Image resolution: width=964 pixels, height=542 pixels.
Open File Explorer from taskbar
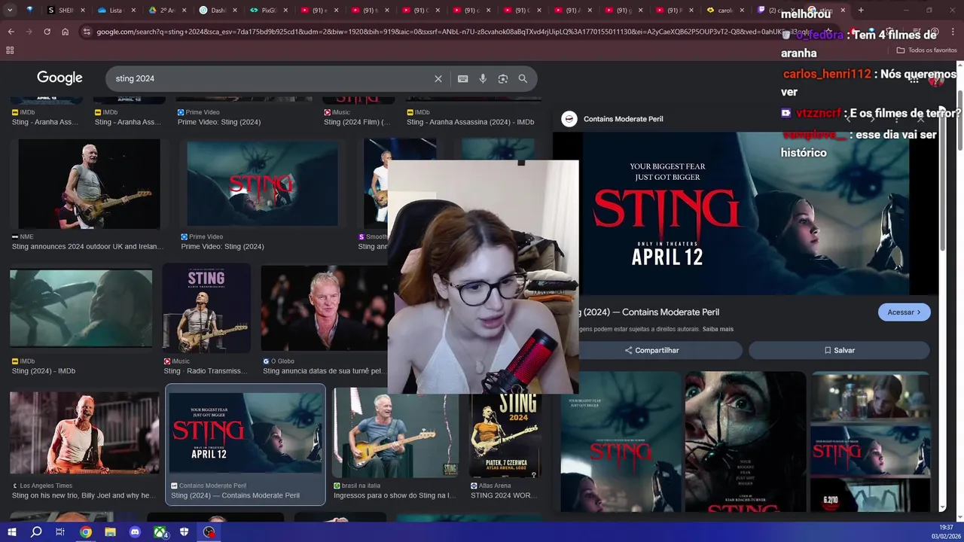pyautogui.click(x=111, y=532)
